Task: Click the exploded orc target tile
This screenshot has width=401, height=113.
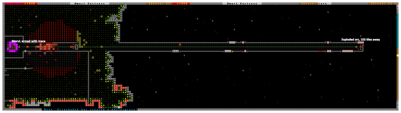Action: click(x=360, y=47)
